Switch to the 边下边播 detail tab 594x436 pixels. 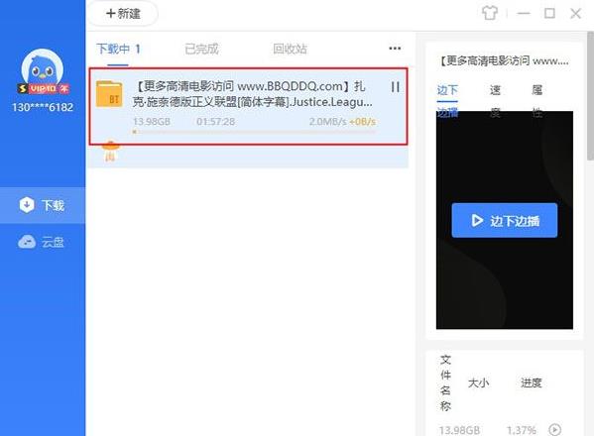pyautogui.click(x=447, y=101)
